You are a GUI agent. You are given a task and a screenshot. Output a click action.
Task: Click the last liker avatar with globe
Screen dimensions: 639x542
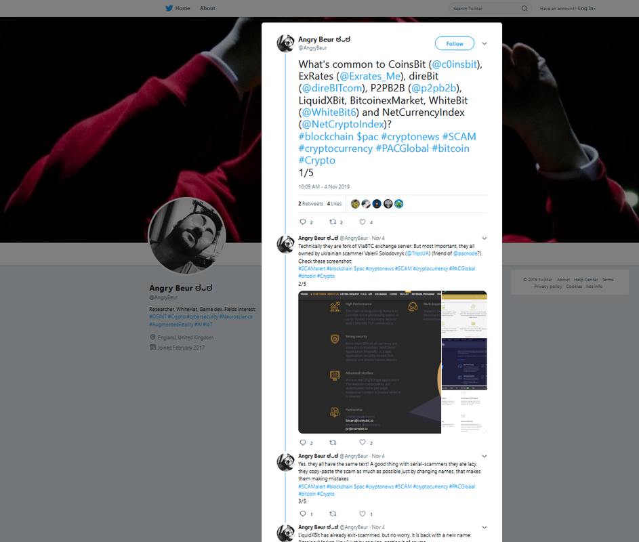398,204
